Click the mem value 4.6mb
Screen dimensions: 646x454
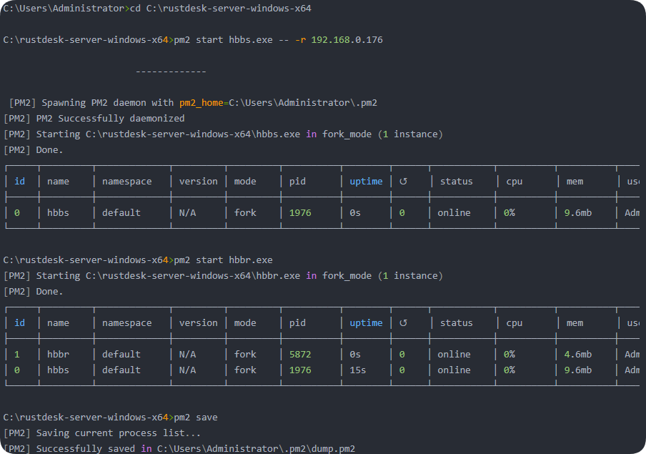tap(577, 355)
